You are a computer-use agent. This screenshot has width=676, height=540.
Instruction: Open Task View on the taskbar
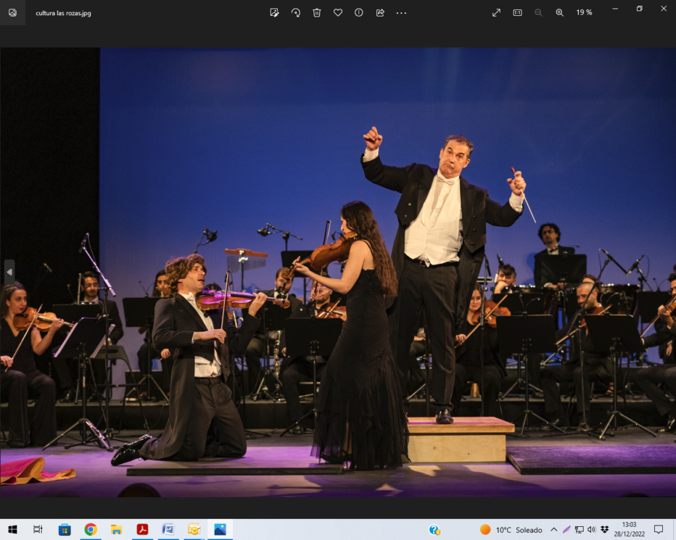tap(38, 529)
